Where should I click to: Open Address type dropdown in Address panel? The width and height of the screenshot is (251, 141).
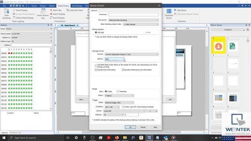(32, 41)
